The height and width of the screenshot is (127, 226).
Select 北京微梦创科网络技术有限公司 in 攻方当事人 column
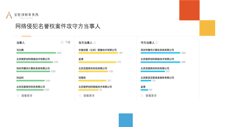pos(95,87)
